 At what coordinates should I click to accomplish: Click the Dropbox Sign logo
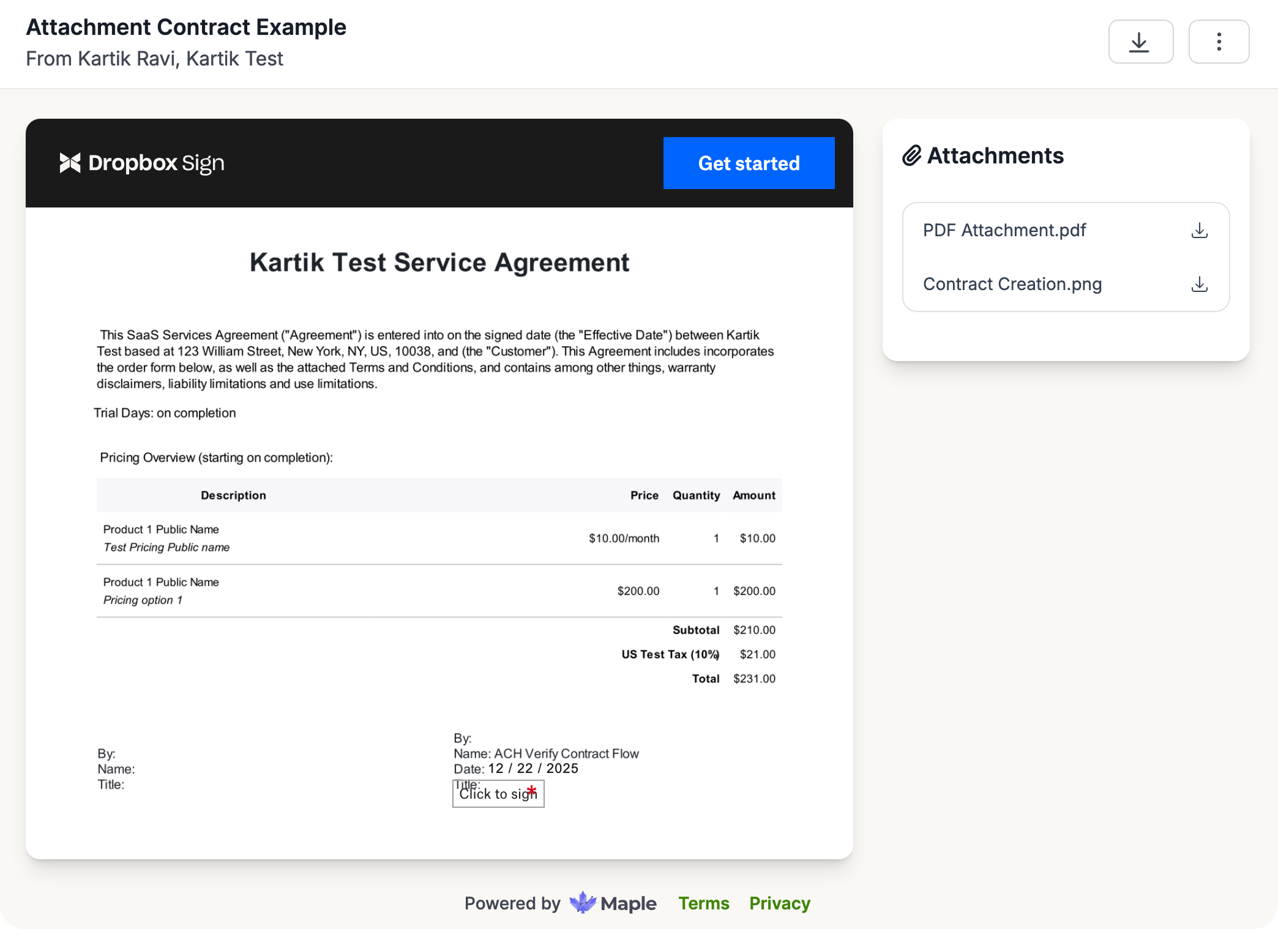[x=142, y=163]
